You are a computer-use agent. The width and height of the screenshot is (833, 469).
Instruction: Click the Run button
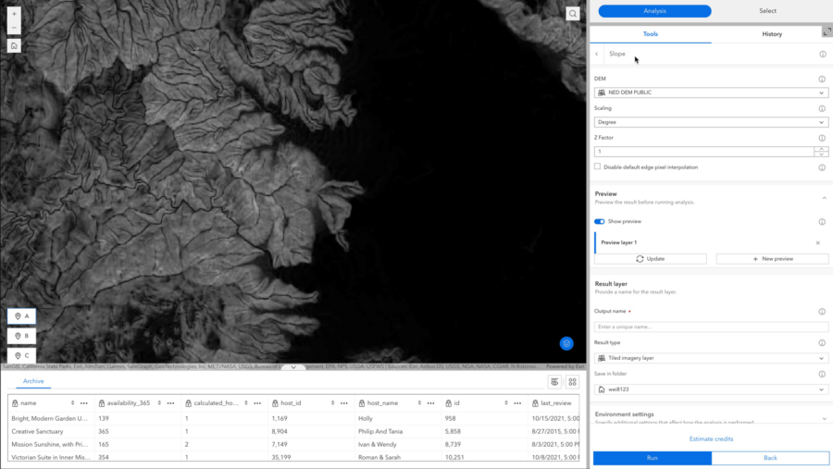tap(652, 458)
